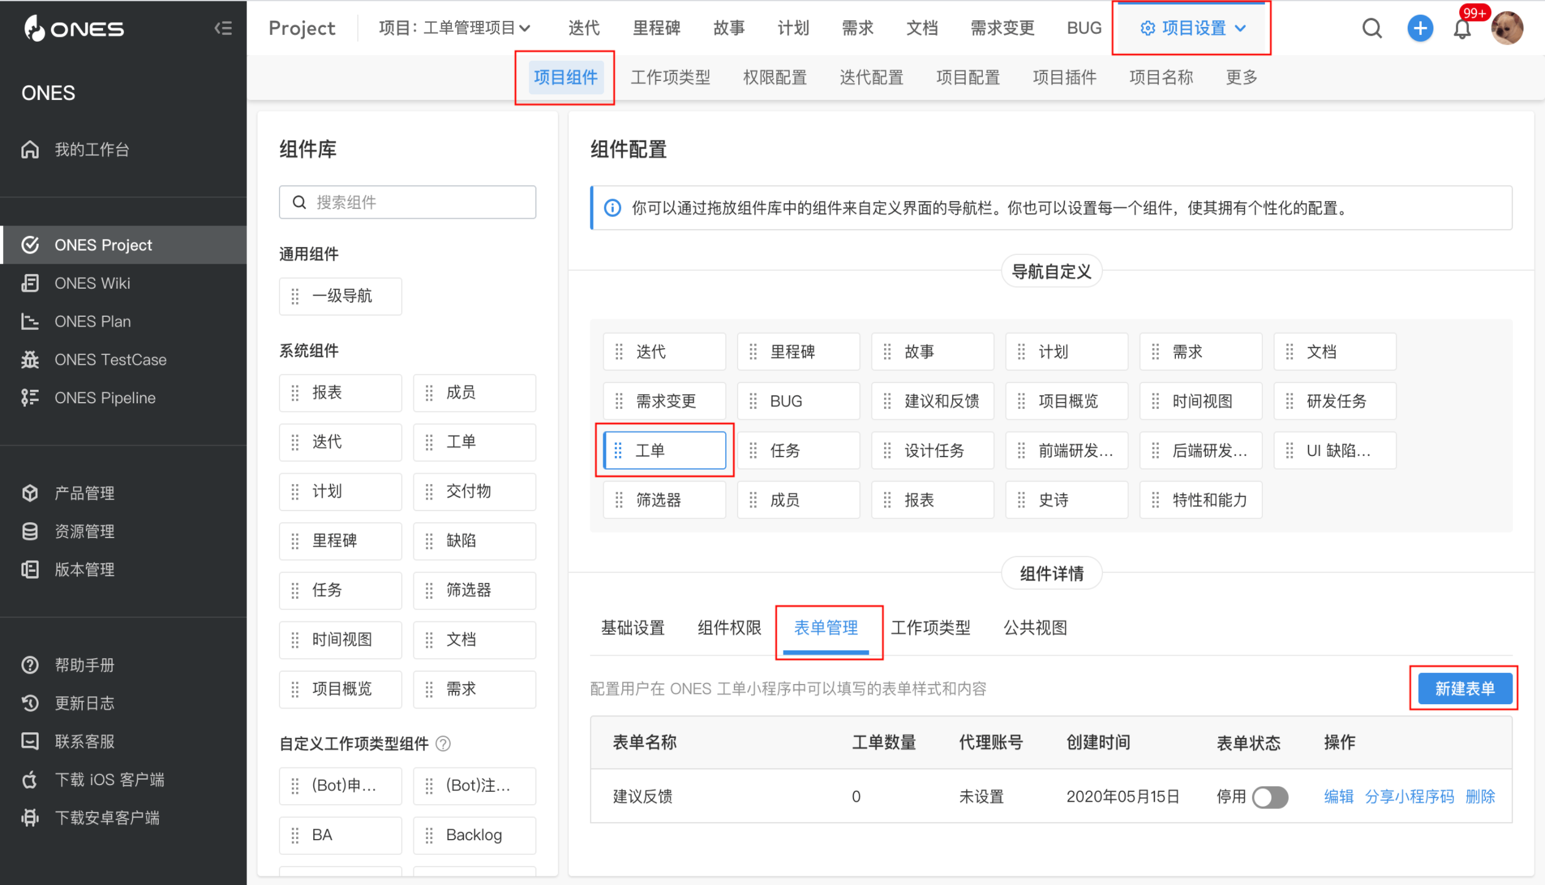Screen dimensions: 1545x885
Task: Click 删除 link for 建议反馈
Action: tap(1480, 797)
